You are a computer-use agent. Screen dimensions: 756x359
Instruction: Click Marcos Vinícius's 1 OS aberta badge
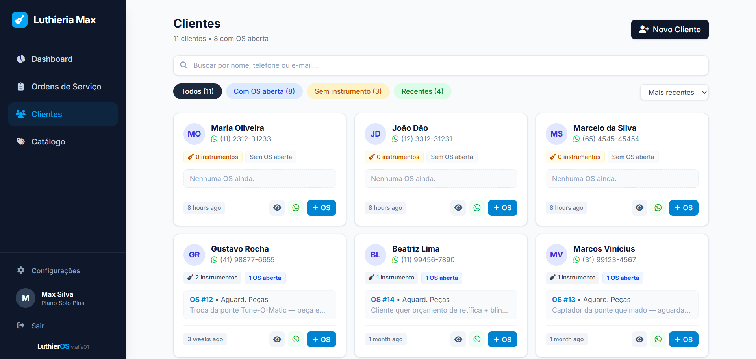click(x=623, y=278)
